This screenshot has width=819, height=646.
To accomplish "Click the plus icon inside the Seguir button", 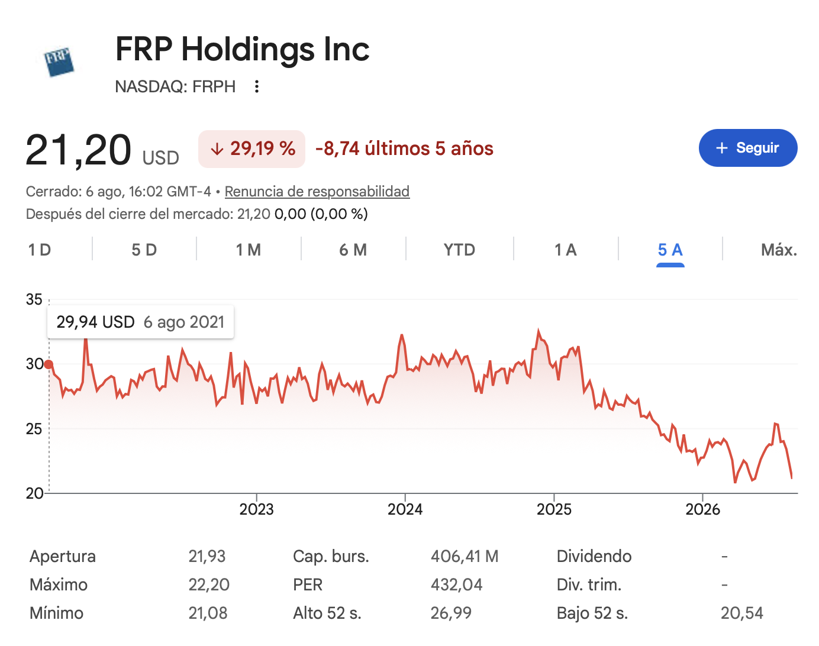I will (x=721, y=148).
